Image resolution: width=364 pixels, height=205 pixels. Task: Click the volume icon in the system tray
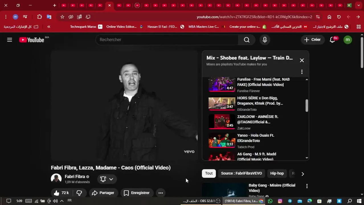[x=55, y=201]
